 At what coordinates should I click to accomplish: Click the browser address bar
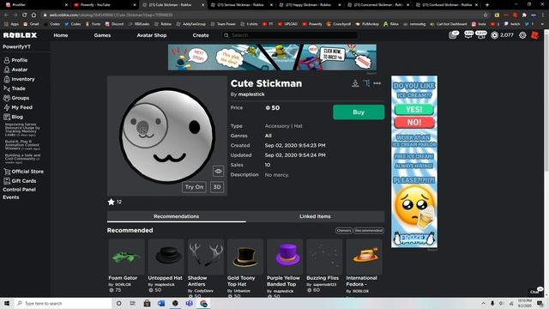[264, 15]
